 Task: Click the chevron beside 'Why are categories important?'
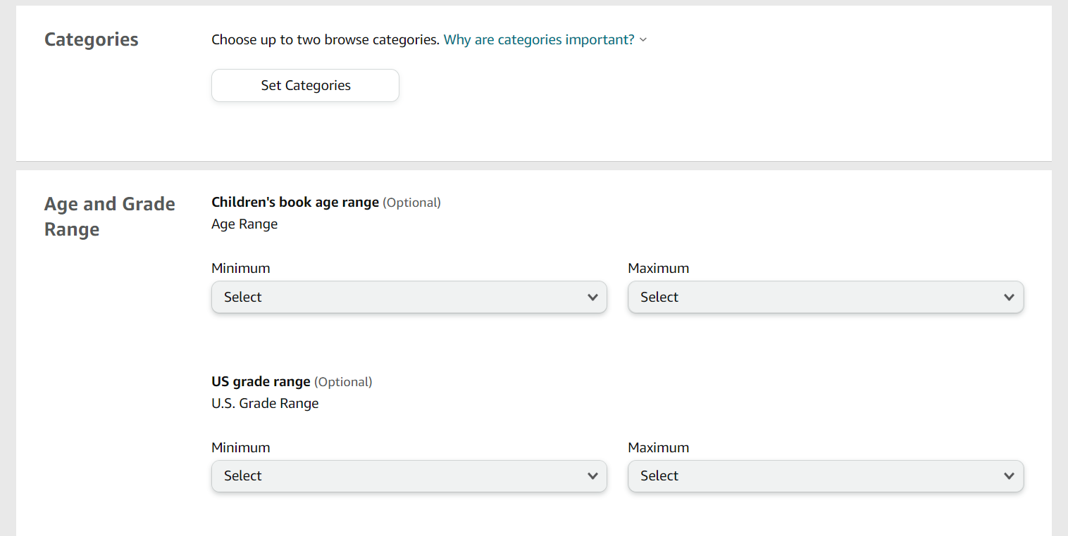pos(642,40)
